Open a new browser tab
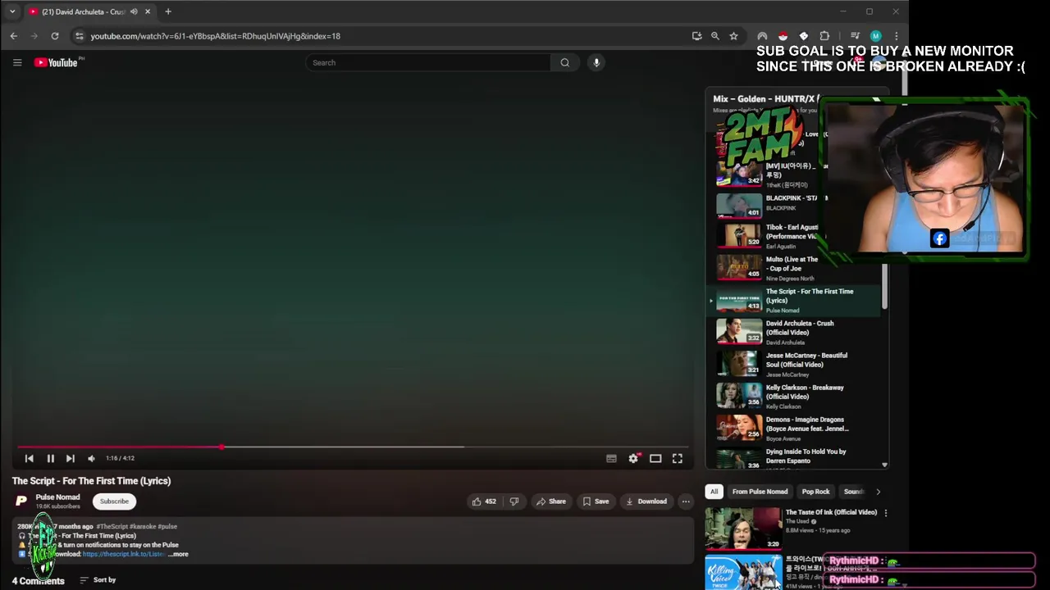 coord(168,11)
